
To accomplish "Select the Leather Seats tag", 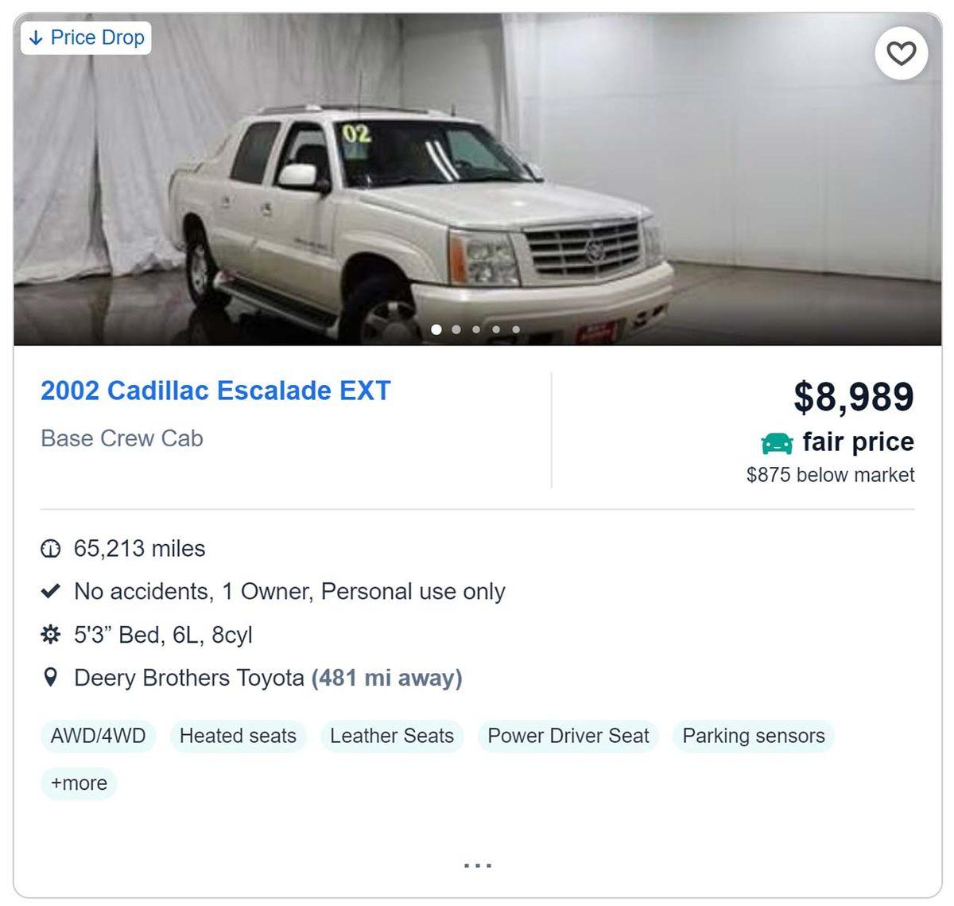I will (392, 736).
